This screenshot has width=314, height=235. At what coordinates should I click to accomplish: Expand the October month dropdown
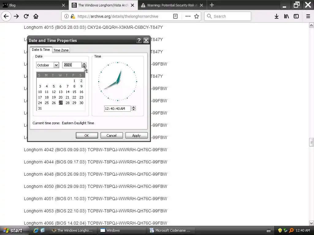tap(56, 65)
